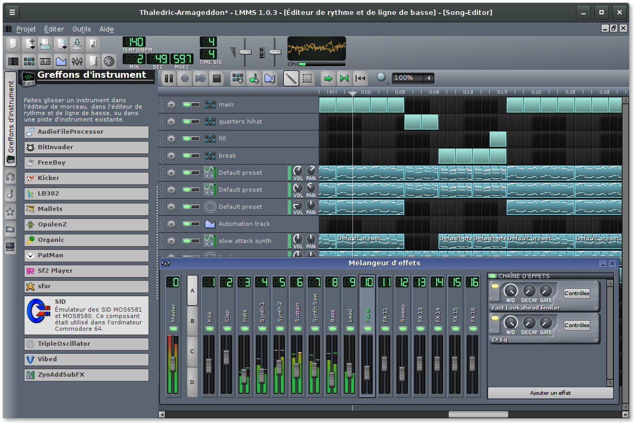This screenshot has width=634, height=423.
Task: Open the Automation Editor from the toolbar
Action: pyautogui.click(x=61, y=61)
